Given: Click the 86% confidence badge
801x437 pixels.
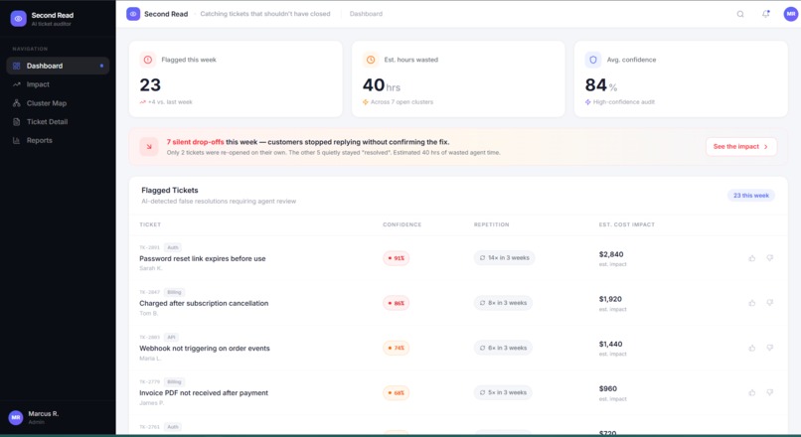Looking at the screenshot, I should pos(396,303).
